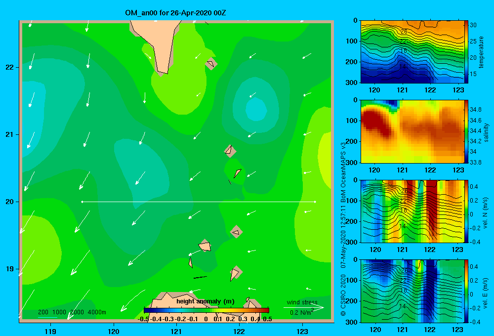Click latitude label 21 on the main map

point(9,134)
